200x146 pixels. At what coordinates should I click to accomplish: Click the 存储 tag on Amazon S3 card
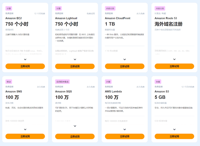tap(158, 82)
